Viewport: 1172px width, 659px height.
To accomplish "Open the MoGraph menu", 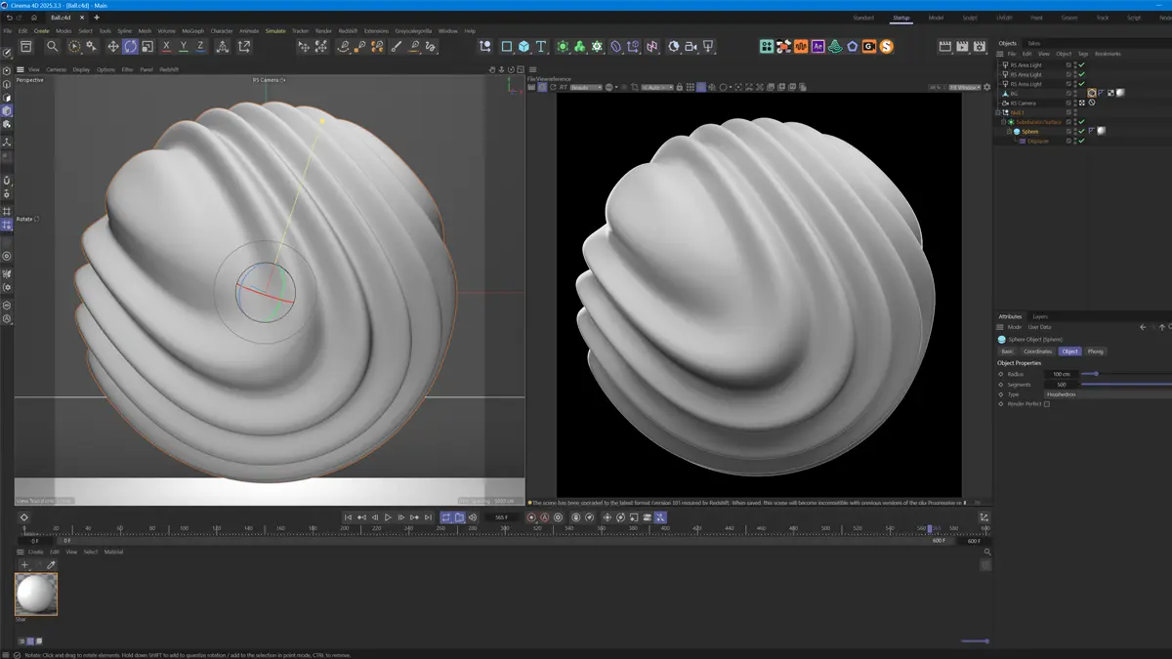I will [x=192, y=31].
